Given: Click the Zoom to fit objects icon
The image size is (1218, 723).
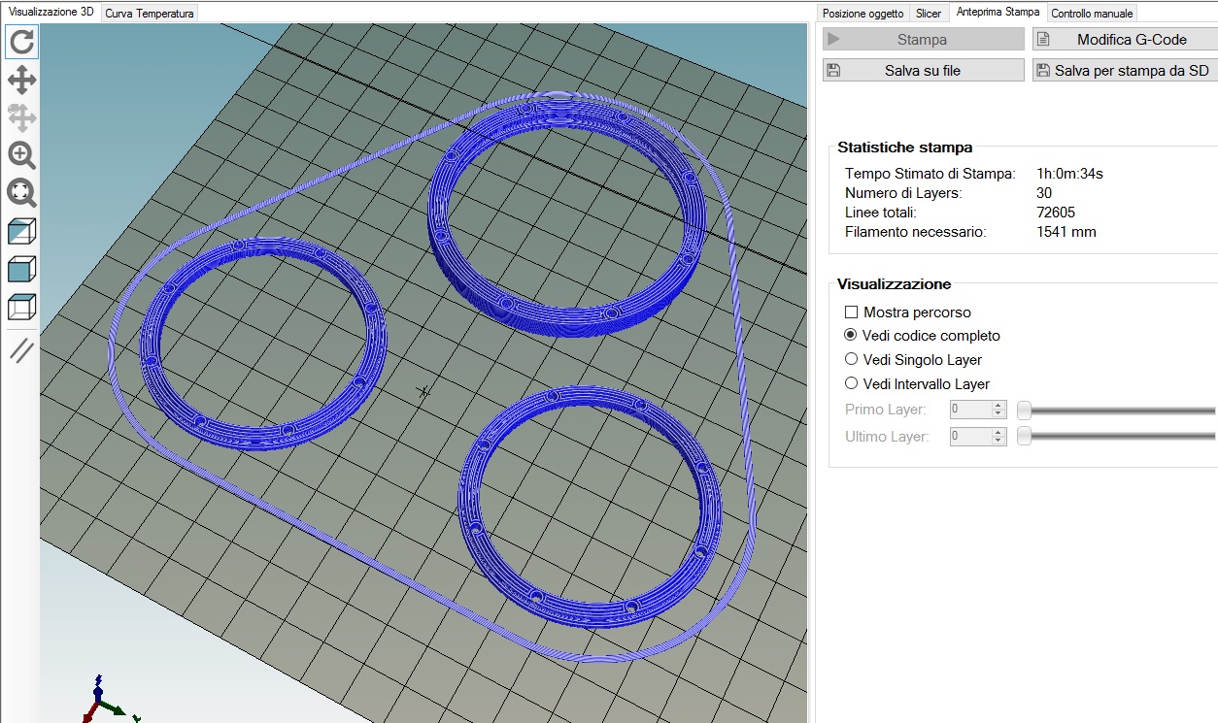Looking at the screenshot, I should coord(21,193).
